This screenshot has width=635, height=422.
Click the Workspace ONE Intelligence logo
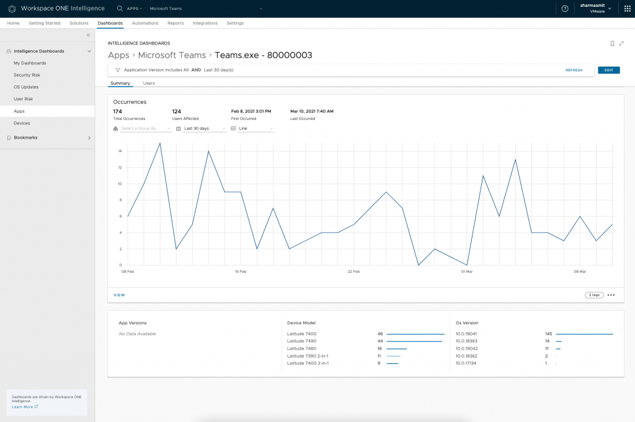pyautogui.click(x=12, y=9)
